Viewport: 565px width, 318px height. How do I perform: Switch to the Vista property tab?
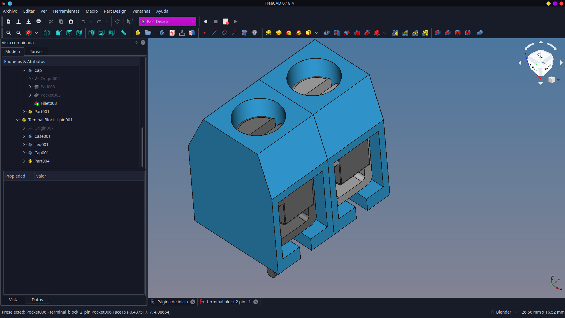(14, 300)
